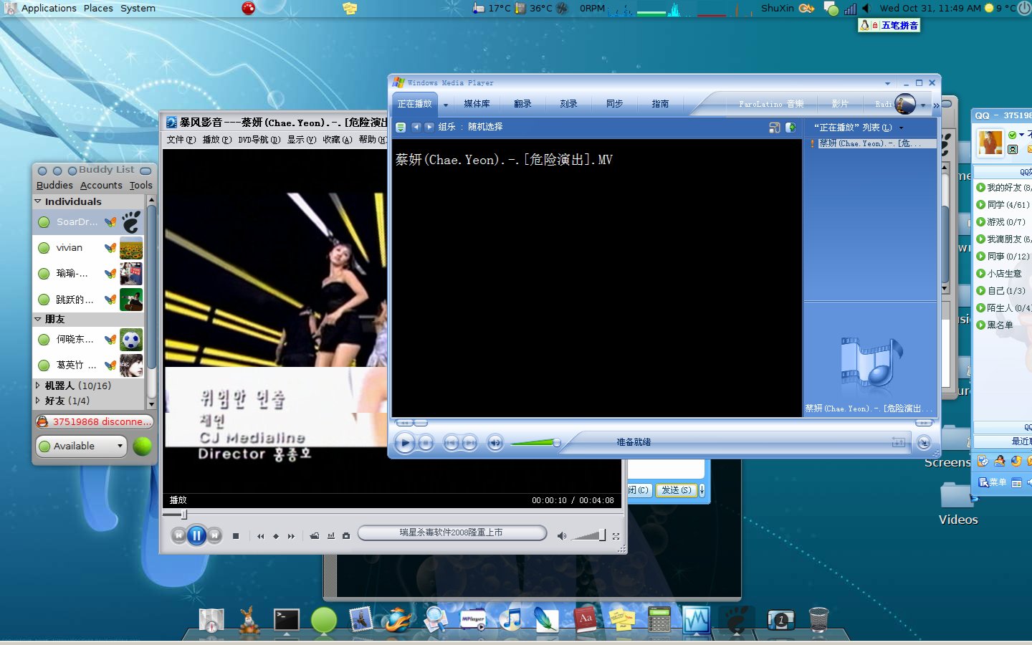Switch to 指南 tab in Windows Media Player
1032x645 pixels.
[x=660, y=104]
